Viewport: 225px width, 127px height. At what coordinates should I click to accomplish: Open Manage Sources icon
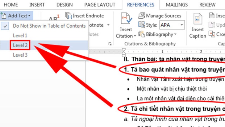coord(142,16)
